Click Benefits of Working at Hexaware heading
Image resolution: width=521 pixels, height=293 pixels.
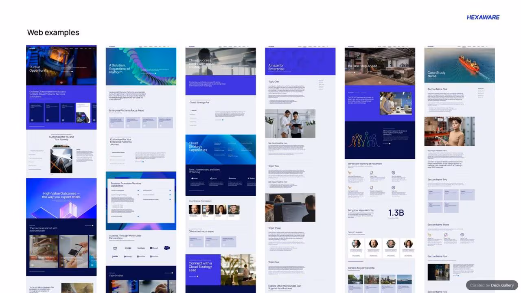(365, 164)
